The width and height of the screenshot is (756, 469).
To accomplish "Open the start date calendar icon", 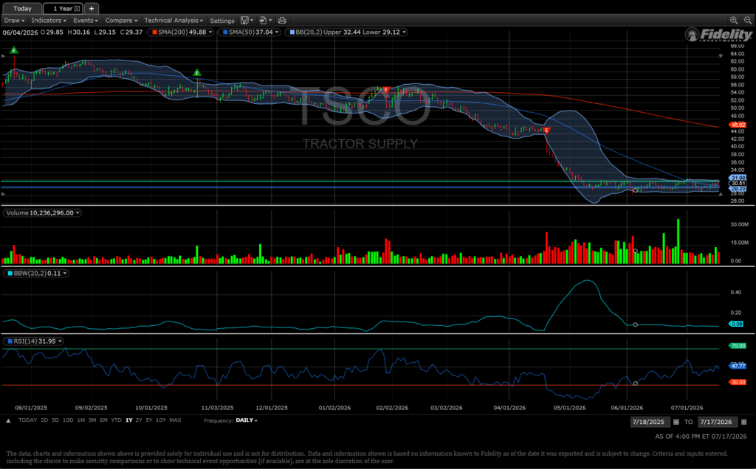I will (x=676, y=422).
